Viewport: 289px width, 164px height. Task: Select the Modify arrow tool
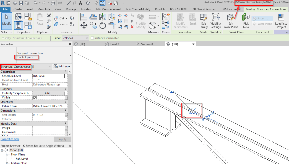[7, 21]
